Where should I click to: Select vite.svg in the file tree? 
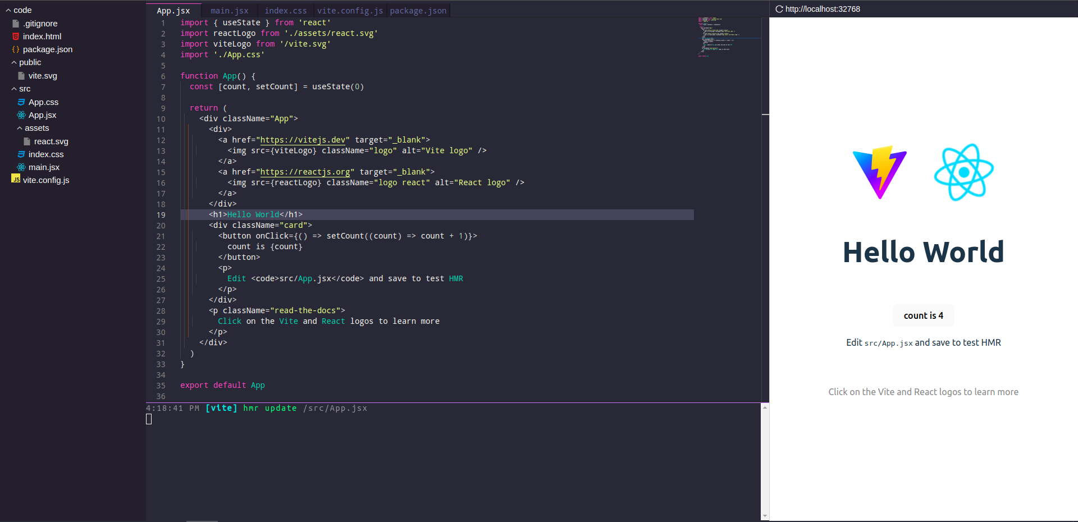coord(43,76)
